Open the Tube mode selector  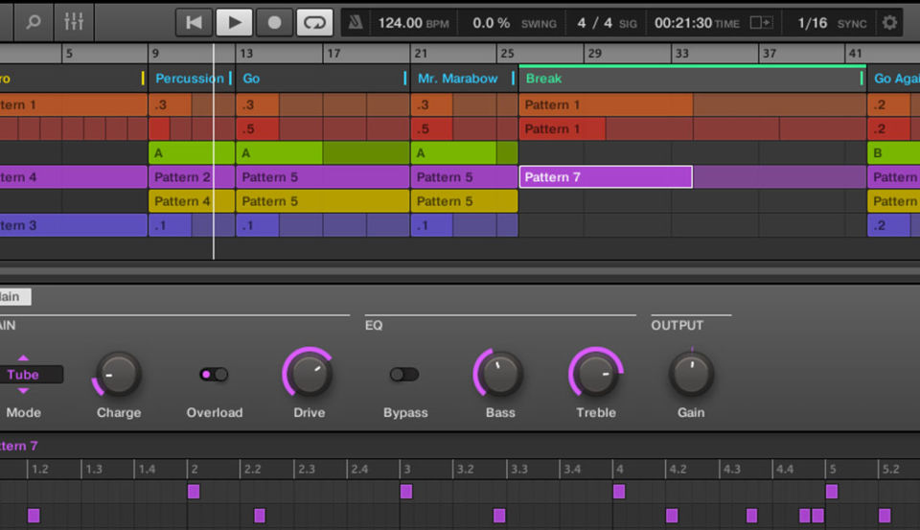coord(29,375)
